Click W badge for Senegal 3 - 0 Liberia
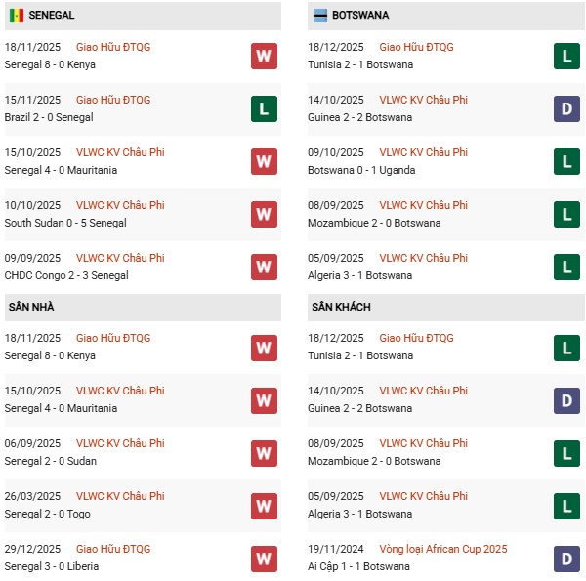Screen dimensions: 586x581 264,558
